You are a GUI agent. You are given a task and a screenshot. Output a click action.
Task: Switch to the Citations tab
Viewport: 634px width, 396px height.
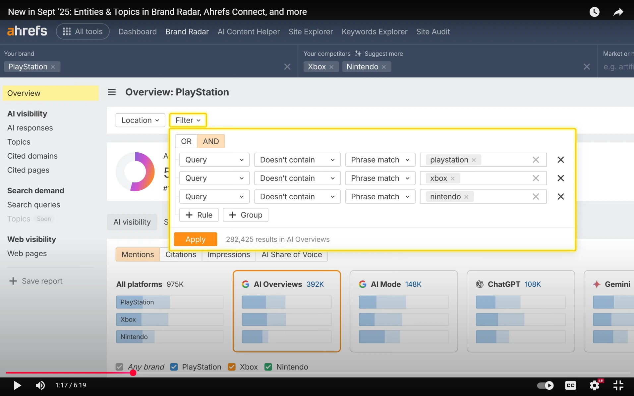click(x=181, y=255)
